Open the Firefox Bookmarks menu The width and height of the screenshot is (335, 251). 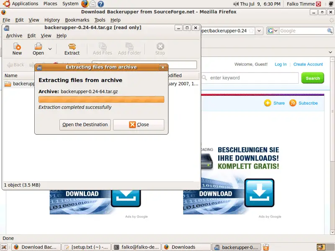pyautogui.click(x=77, y=20)
